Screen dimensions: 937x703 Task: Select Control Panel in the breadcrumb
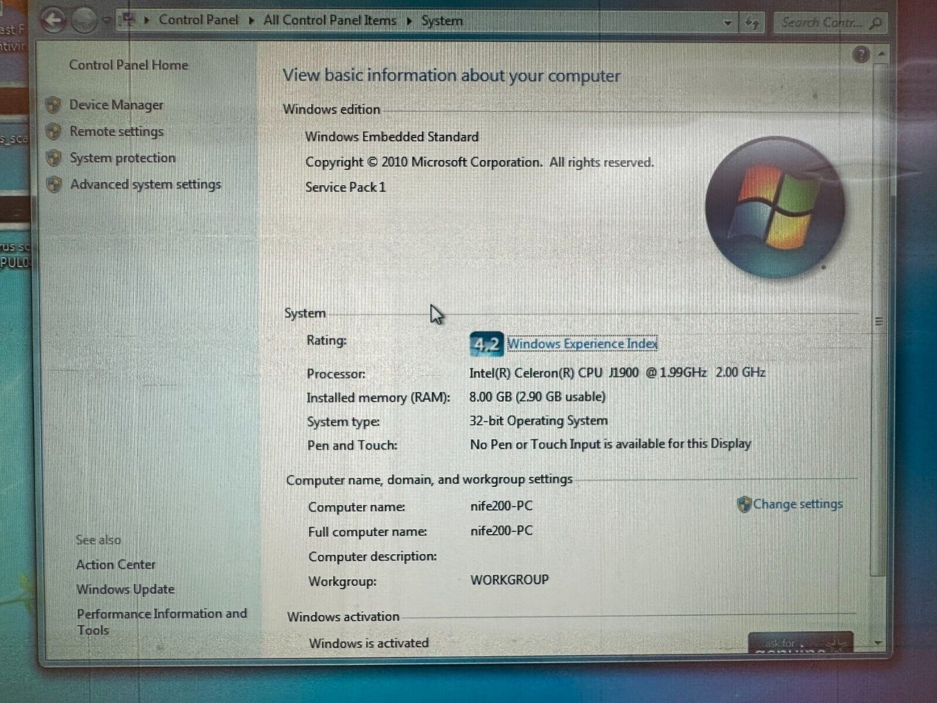click(199, 20)
